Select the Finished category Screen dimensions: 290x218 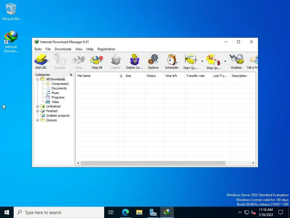click(x=52, y=111)
